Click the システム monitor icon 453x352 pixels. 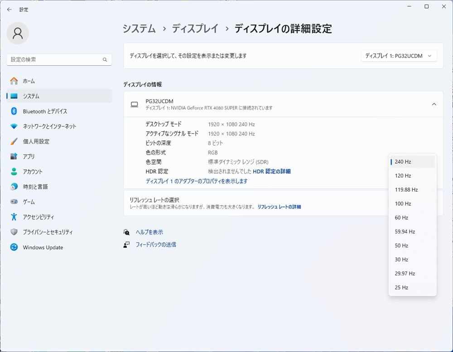(14, 96)
